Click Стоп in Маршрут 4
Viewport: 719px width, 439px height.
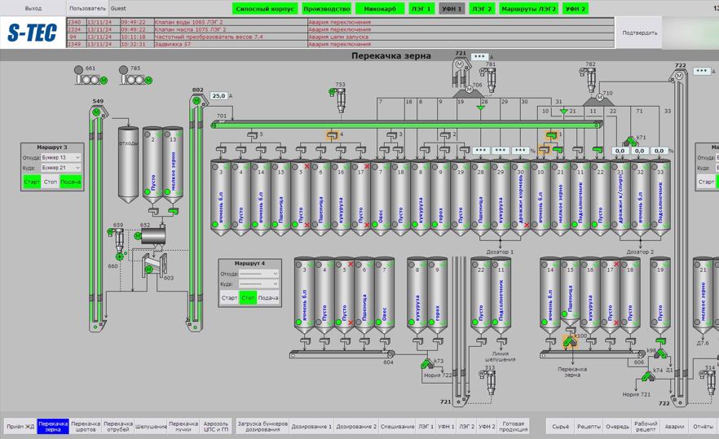(x=248, y=298)
